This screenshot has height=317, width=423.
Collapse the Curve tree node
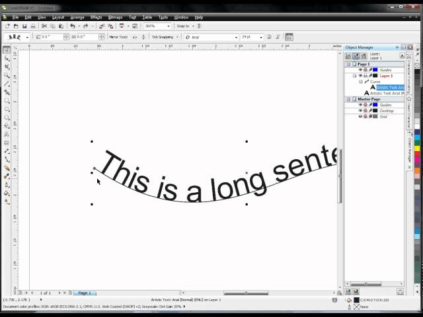click(360, 81)
